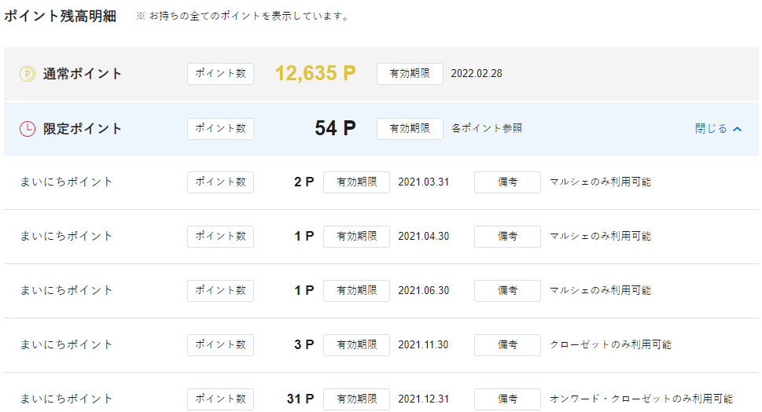The width and height of the screenshot is (762, 412).
Task: Click the red clock icon beside 限定ポイント
Action: point(28,129)
